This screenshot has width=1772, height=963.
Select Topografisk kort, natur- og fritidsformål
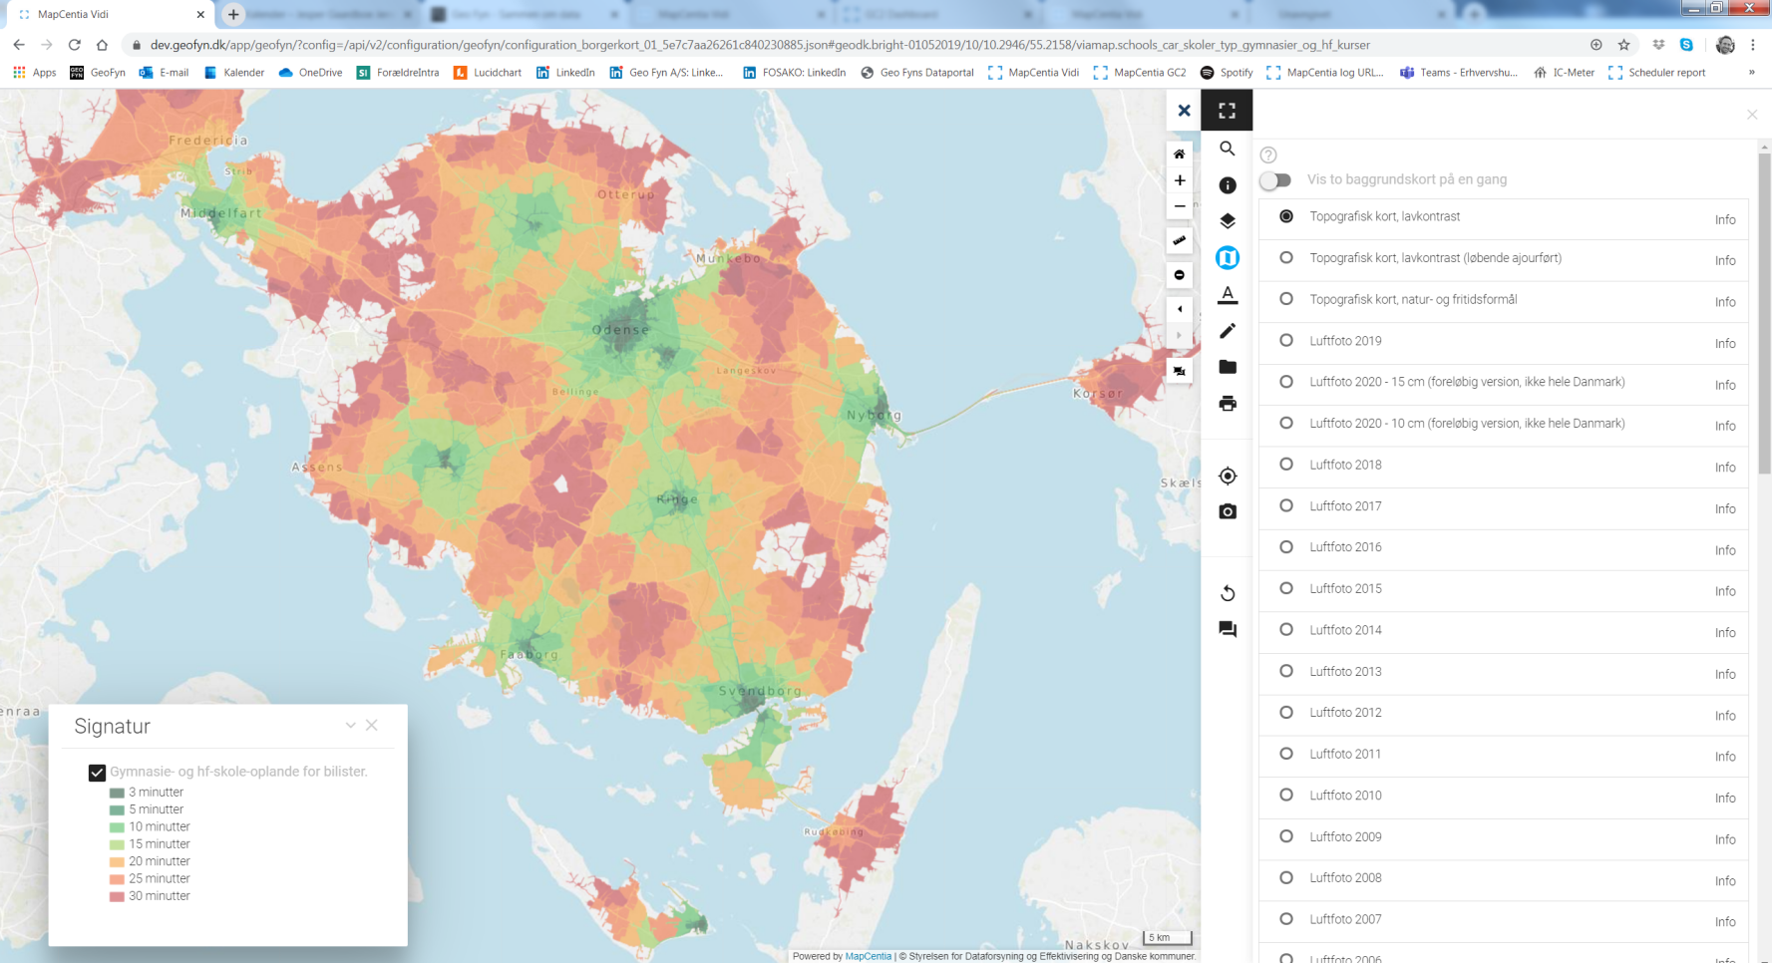tap(1286, 299)
